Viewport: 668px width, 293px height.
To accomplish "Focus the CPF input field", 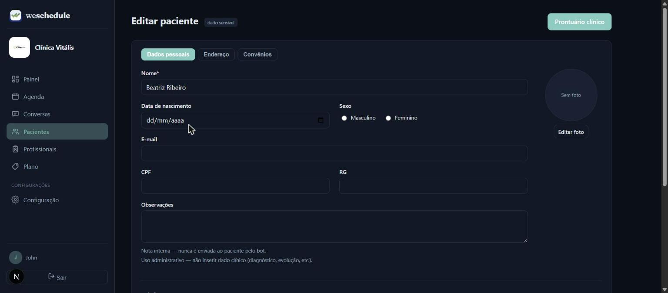I will (x=235, y=186).
